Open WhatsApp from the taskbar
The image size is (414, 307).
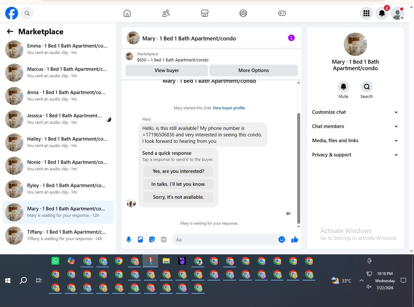coord(55,261)
